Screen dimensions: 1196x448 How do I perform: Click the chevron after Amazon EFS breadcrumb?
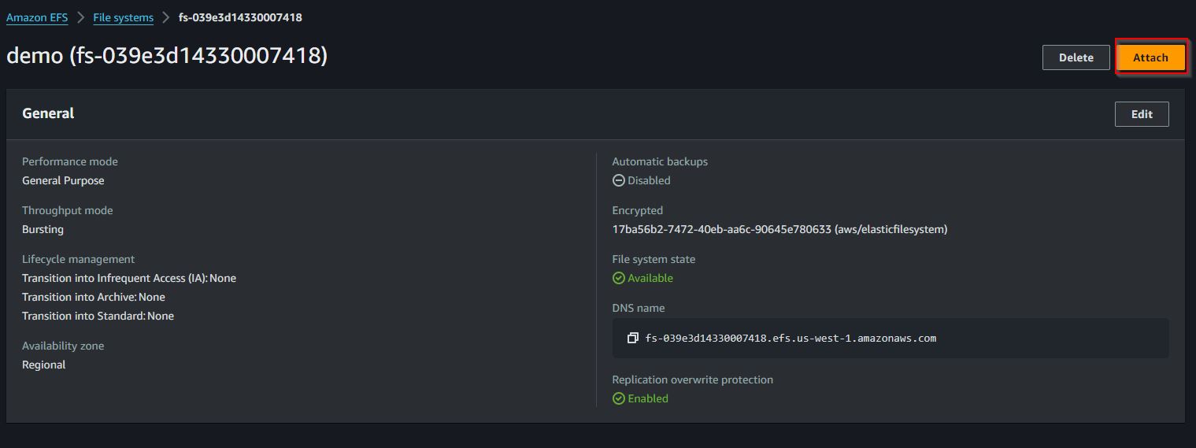point(80,17)
